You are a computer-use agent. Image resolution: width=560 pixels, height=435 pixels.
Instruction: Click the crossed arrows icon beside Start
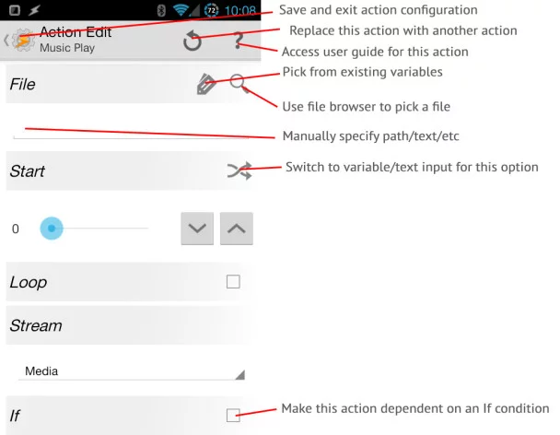click(239, 170)
